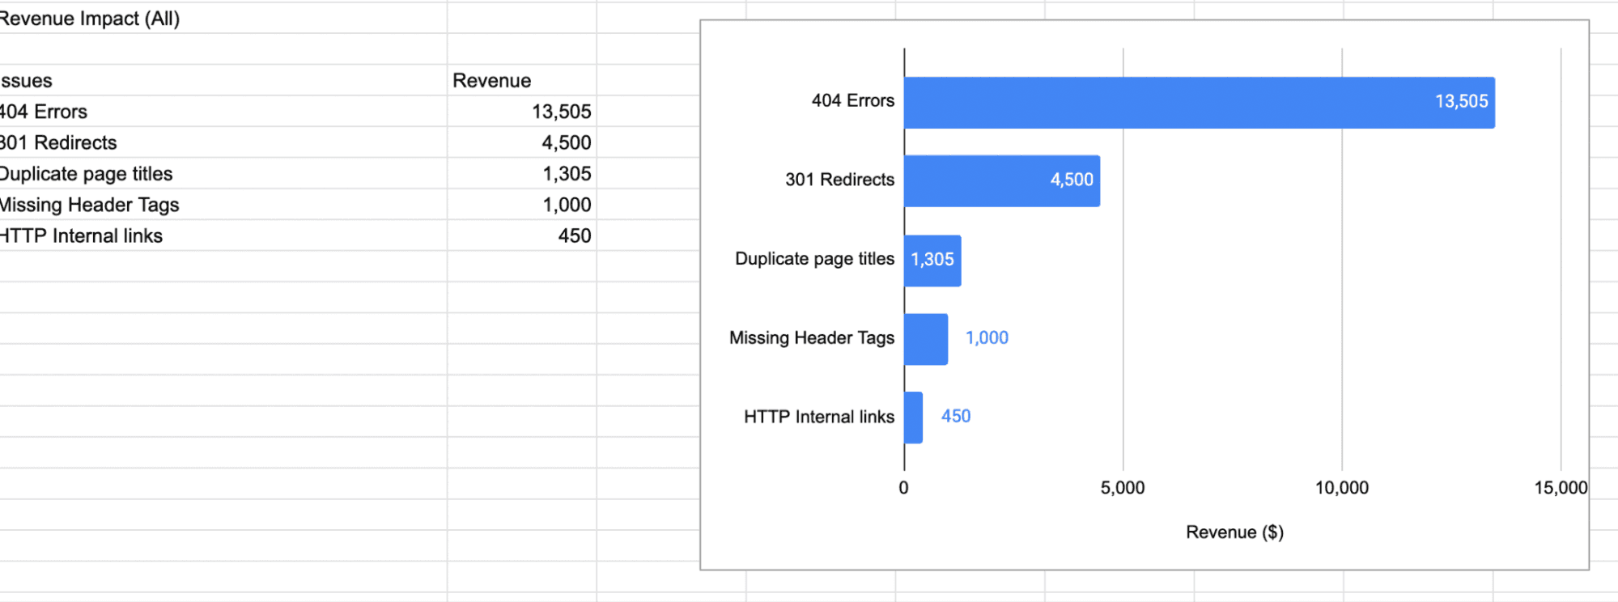Click the 10,000 label on the chart axis
This screenshot has width=1618, height=602.
pyautogui.click(x=1341, y=488)
